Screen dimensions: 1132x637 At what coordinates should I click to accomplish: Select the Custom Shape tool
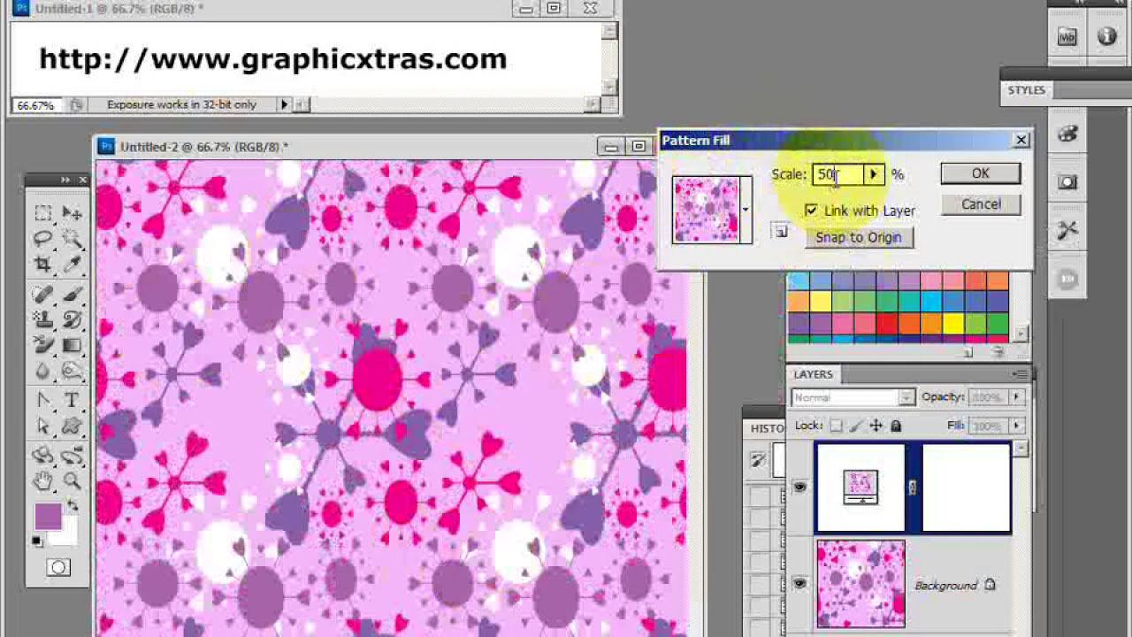[x=73, y=427]
